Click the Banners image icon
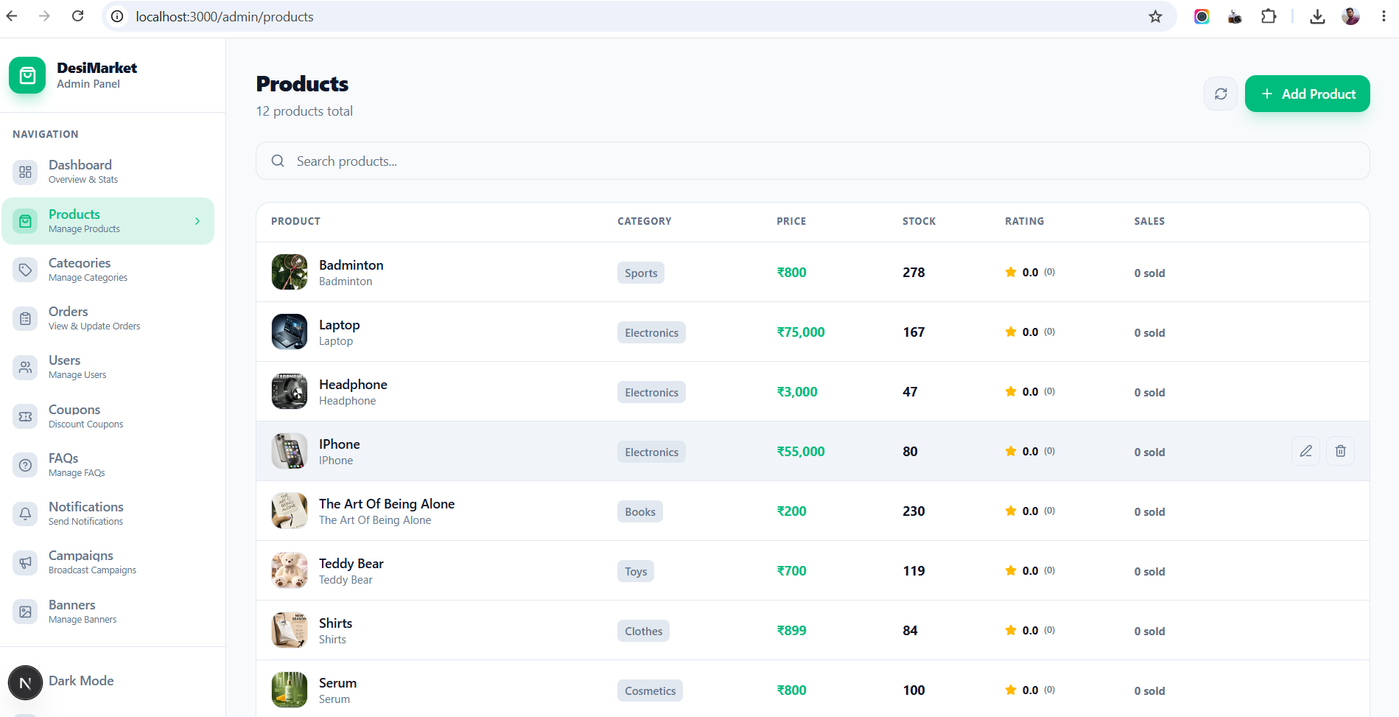Viewport: 1399px width, 717px height. 26,612
